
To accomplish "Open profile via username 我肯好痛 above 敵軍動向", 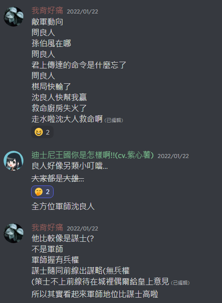I will pyautogui.click(x=47, y=11).
